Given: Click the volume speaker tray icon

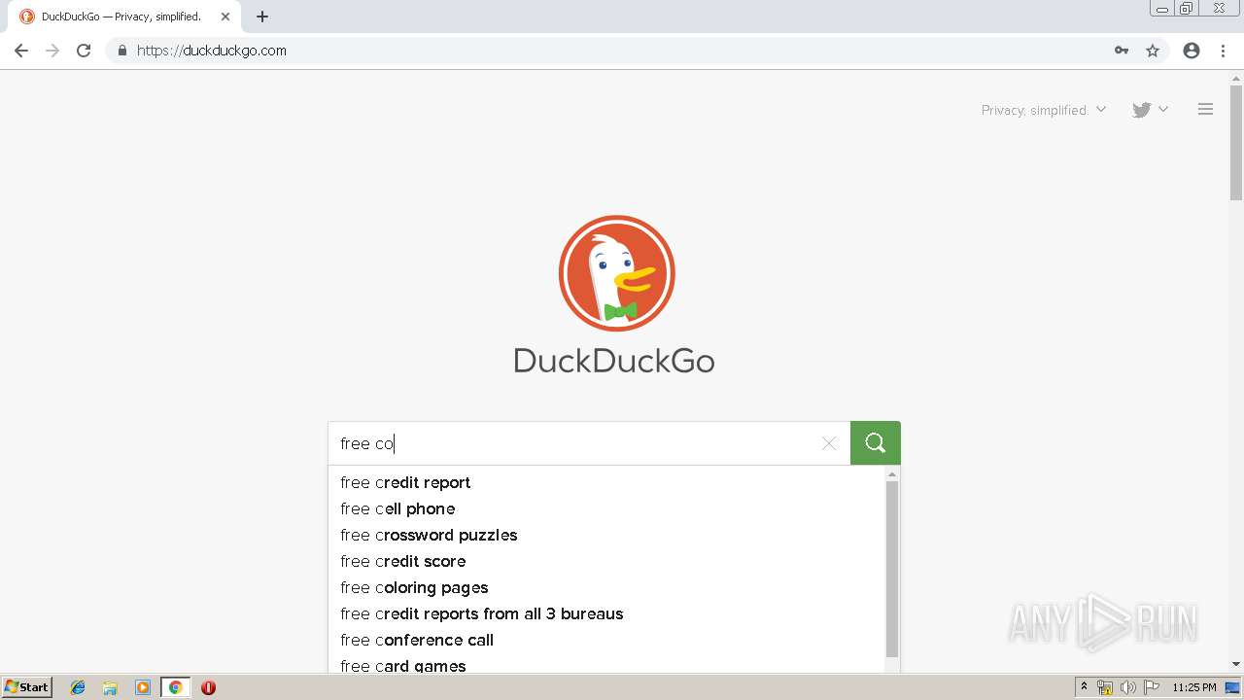Looking at the screenshot, I should tap(1128, 687).
